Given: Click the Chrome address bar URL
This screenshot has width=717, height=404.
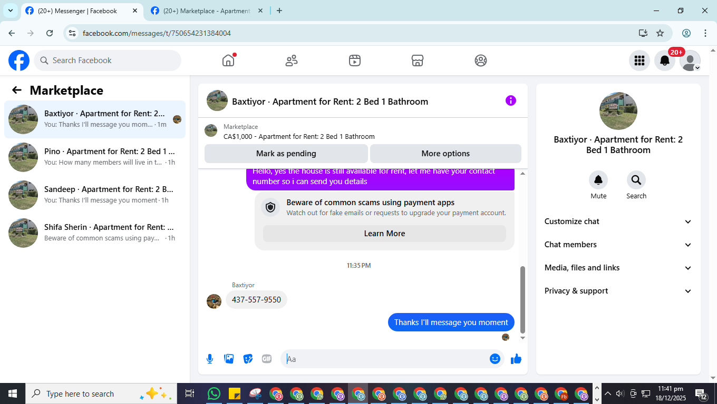Looking at the screenshot, I should pyautogui.click(x=157, y=33).
